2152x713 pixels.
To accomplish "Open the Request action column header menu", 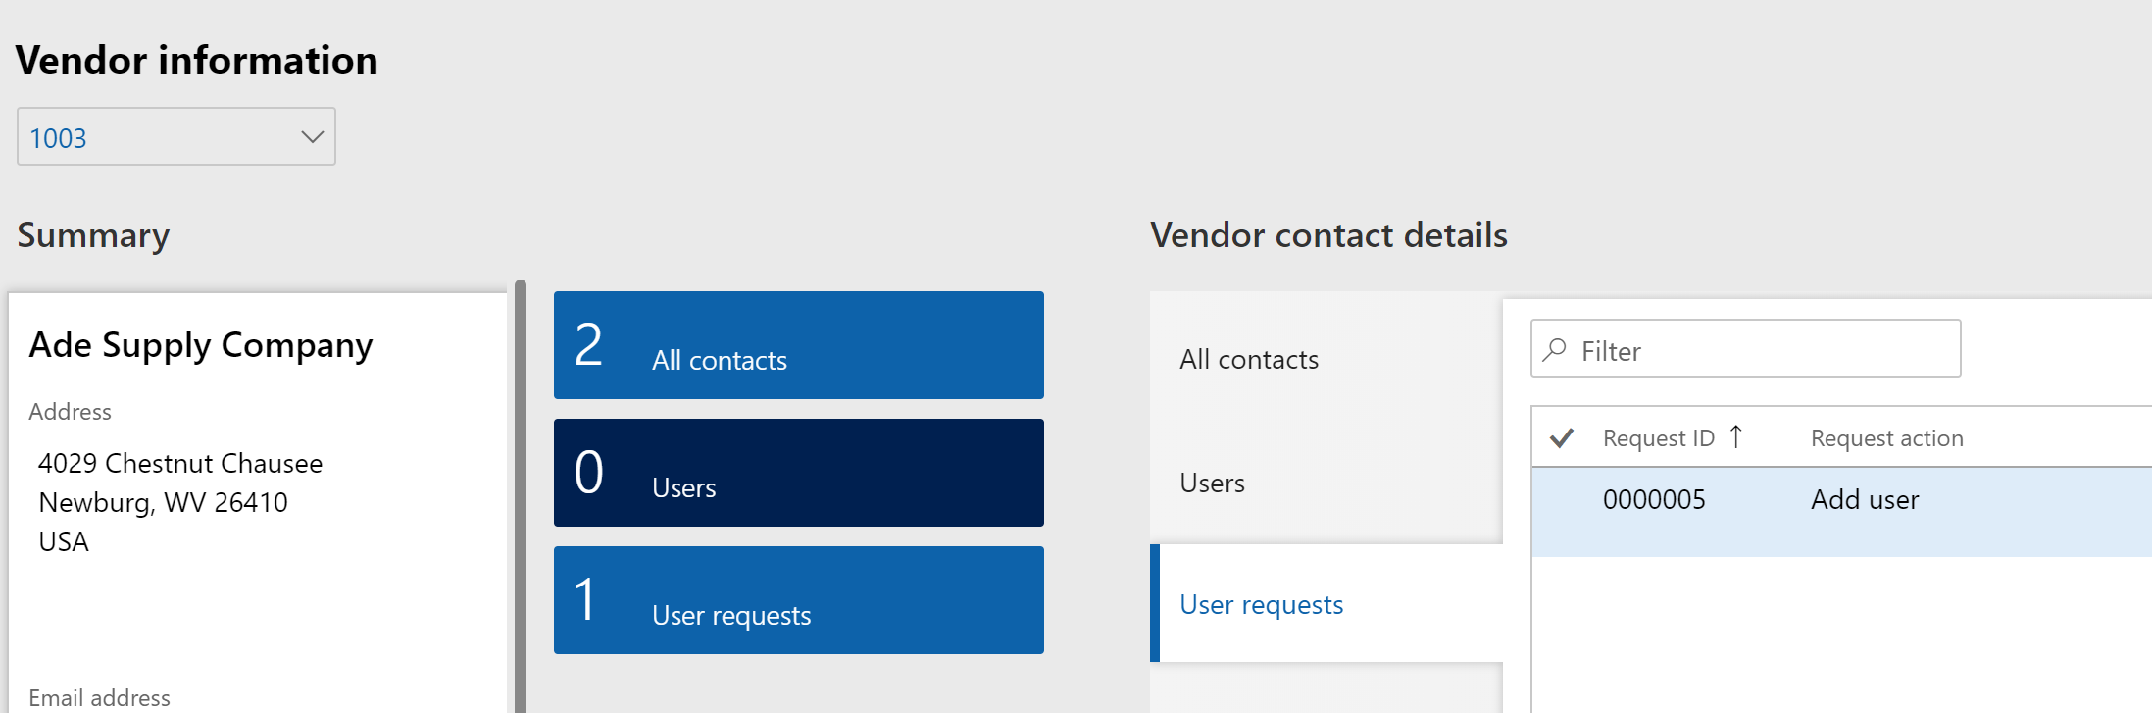I will click(x=1886, y=438).
